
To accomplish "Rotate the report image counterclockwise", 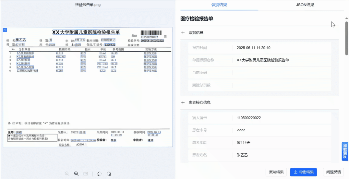I will click(100, 174).
